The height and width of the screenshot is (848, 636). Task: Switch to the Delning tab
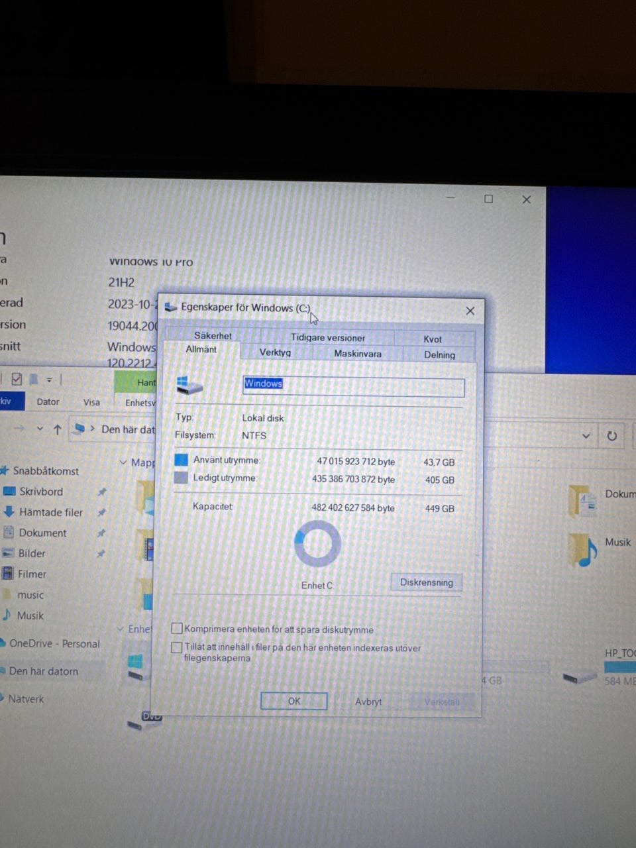(439, 354)
